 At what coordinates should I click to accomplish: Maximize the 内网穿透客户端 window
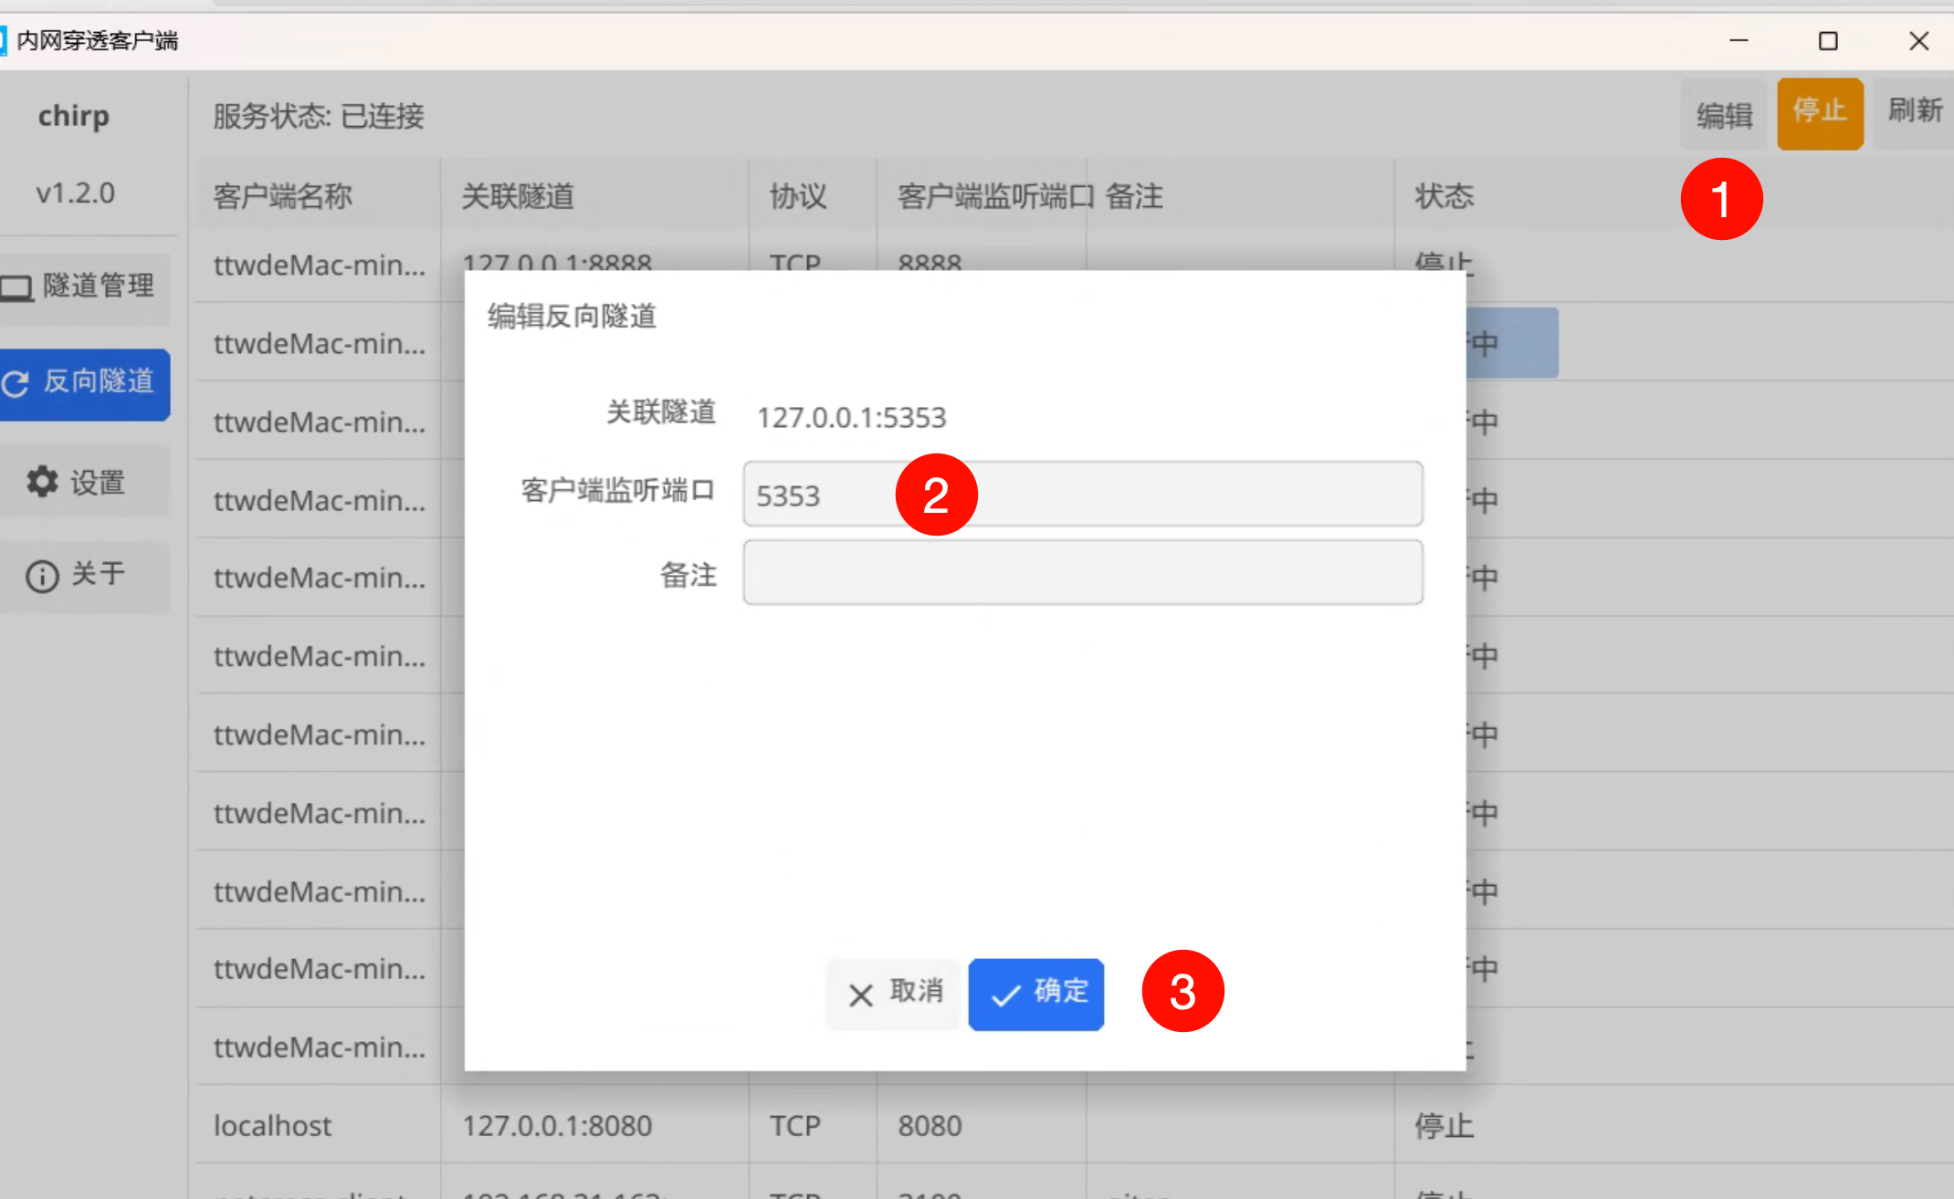[1828, 41]
